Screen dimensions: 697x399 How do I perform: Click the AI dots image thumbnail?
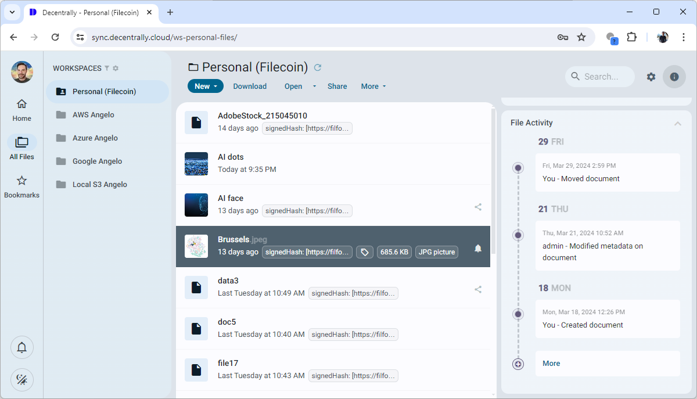pos(196,164)
